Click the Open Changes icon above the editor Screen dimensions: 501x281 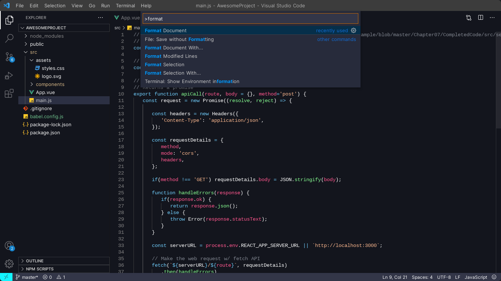468,17
